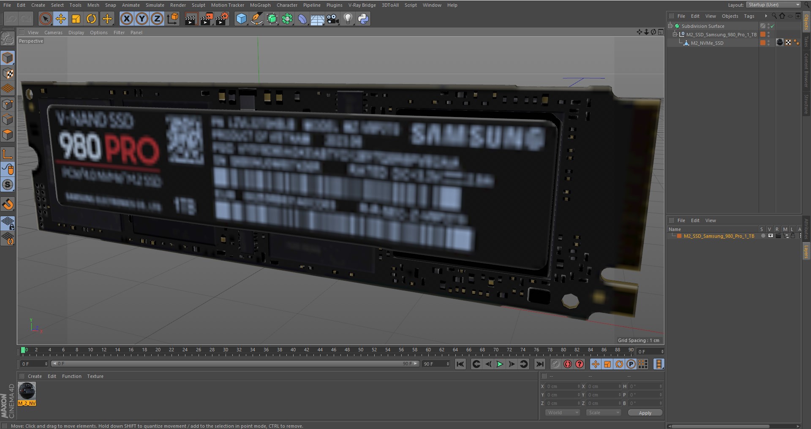
Task: Go to end of animation
Action: [x=540, y=364]
